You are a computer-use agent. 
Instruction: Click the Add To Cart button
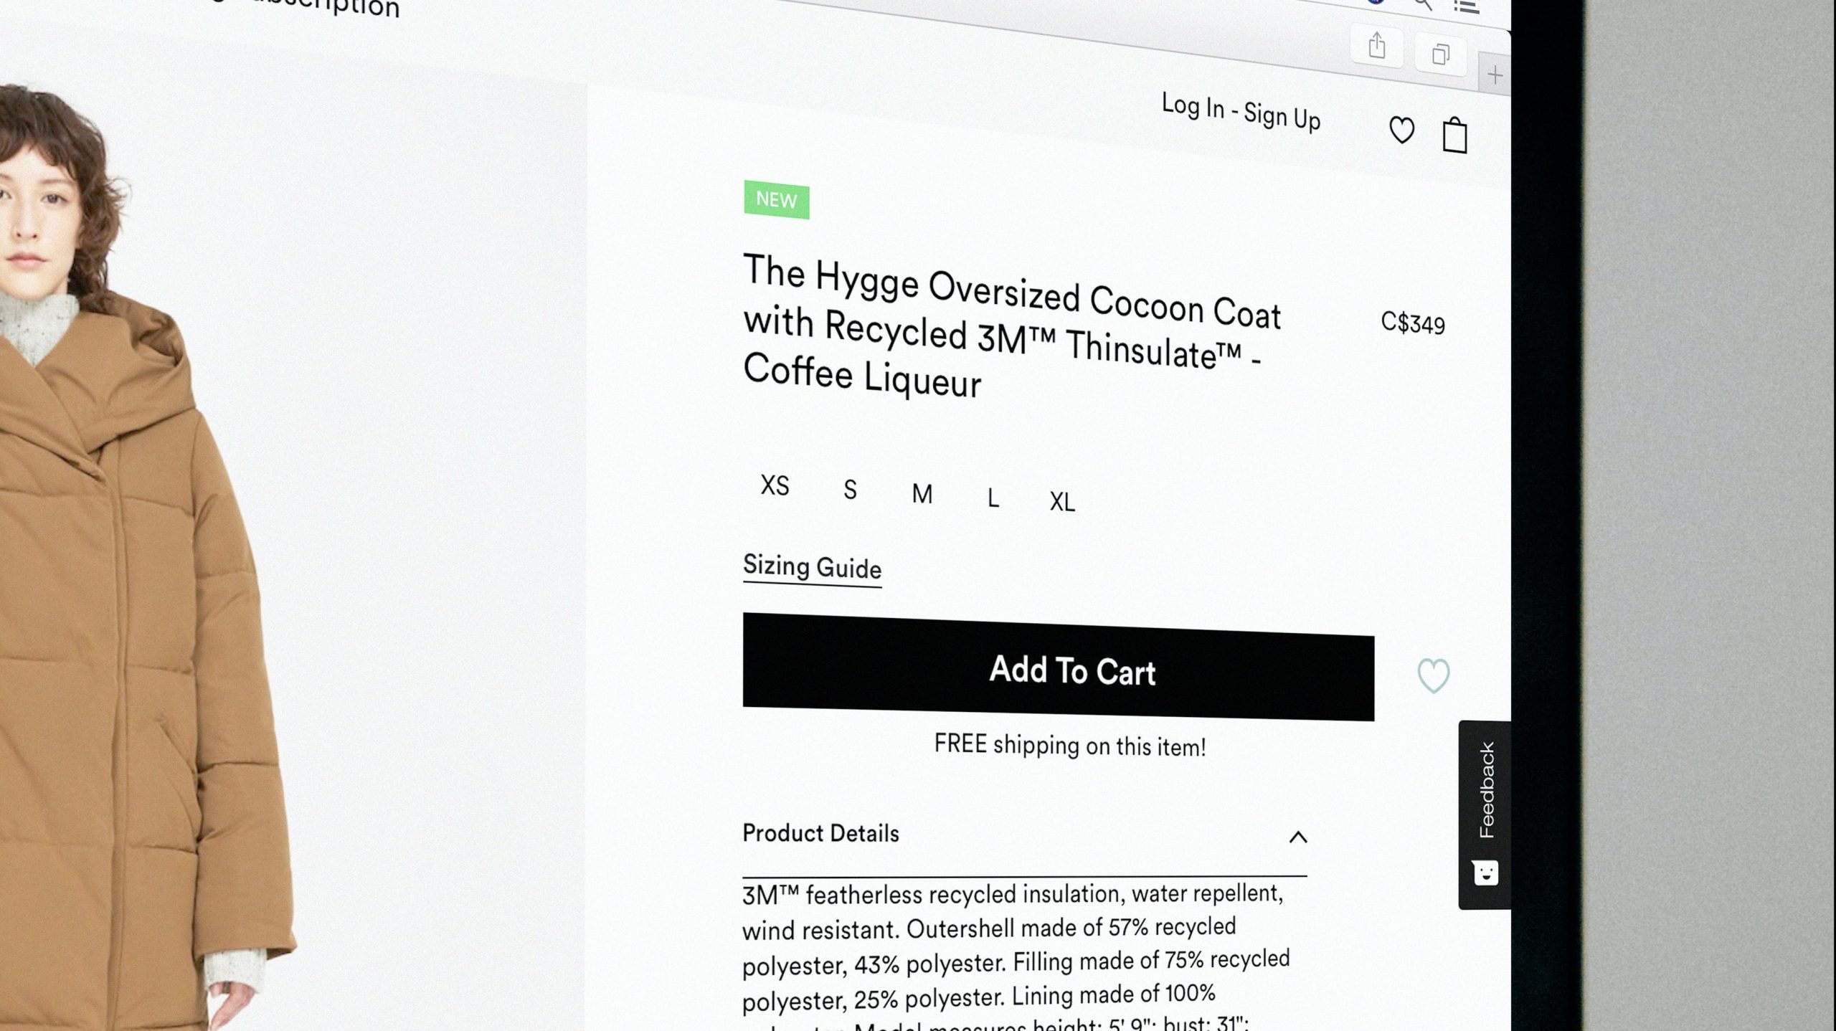pos(1059,667)
